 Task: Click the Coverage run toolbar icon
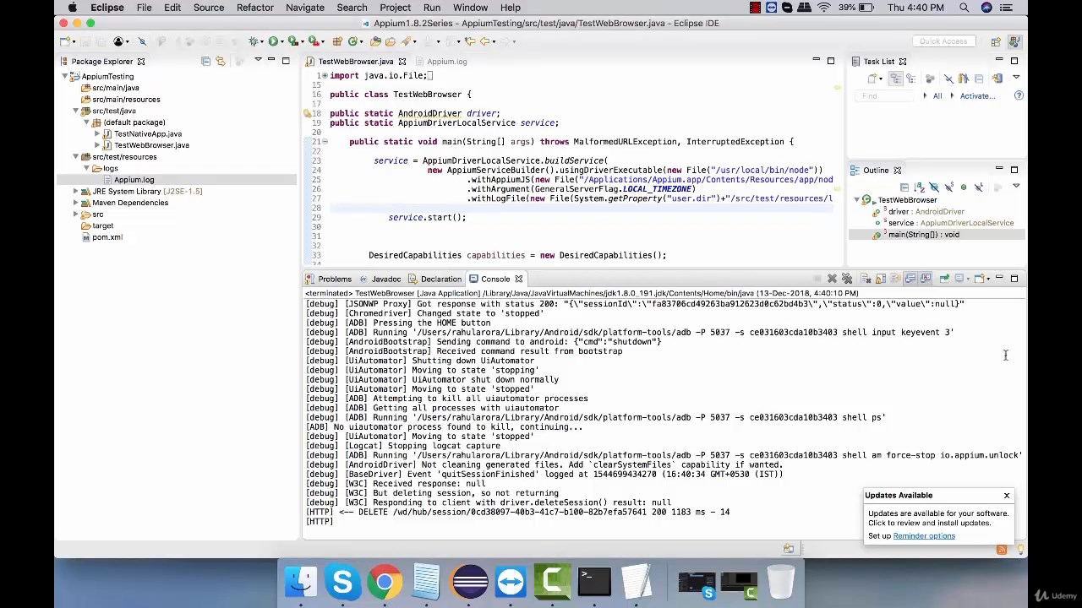click(292, 41)
